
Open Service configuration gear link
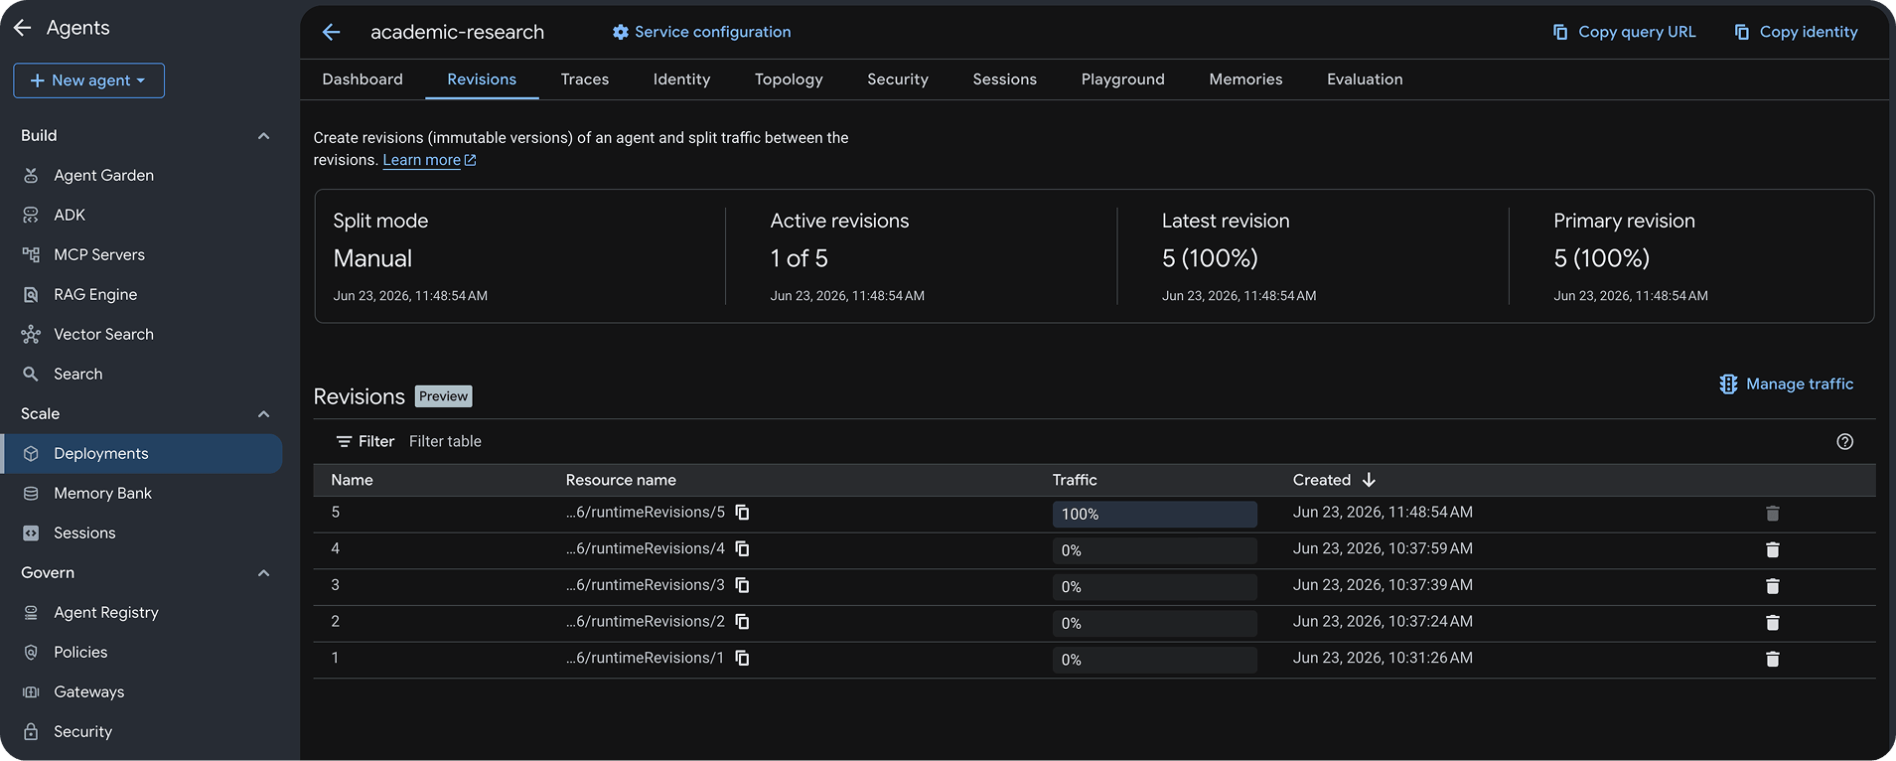(x=701, y=32)
